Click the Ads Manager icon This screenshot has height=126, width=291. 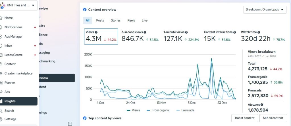1,37
